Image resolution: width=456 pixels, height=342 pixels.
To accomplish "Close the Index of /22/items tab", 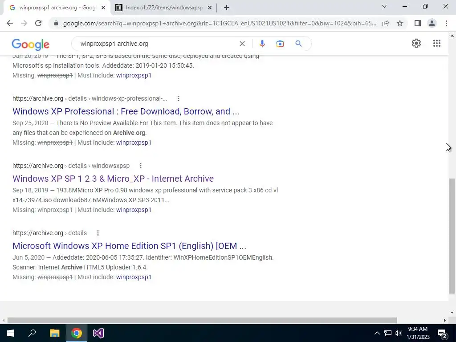I will point(209,8).
